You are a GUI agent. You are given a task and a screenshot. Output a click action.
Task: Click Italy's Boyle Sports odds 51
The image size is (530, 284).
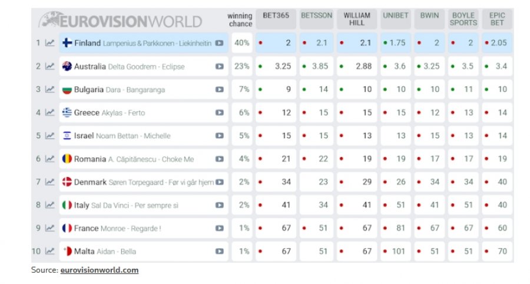463,205
